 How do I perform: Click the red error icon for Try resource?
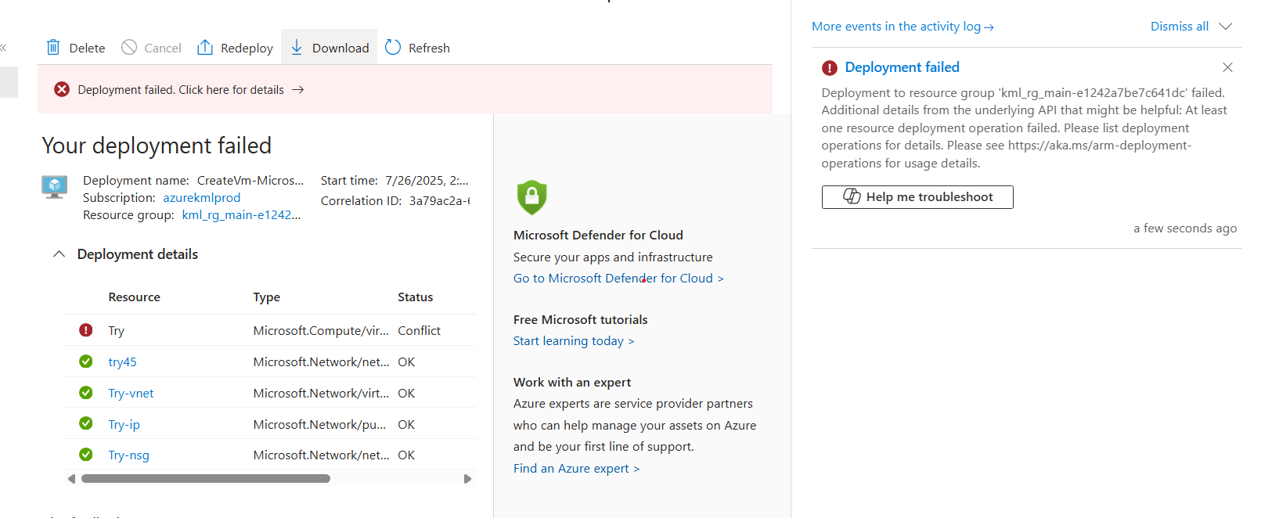click(x=86, y=330)
